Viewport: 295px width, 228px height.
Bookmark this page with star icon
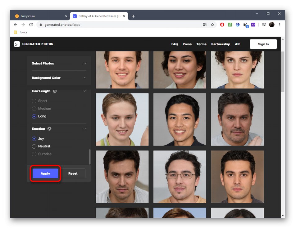212,25
